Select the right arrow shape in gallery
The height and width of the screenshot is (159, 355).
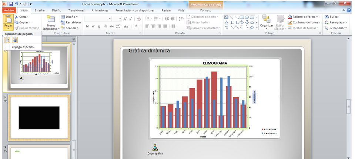click(x=242, y=23)
